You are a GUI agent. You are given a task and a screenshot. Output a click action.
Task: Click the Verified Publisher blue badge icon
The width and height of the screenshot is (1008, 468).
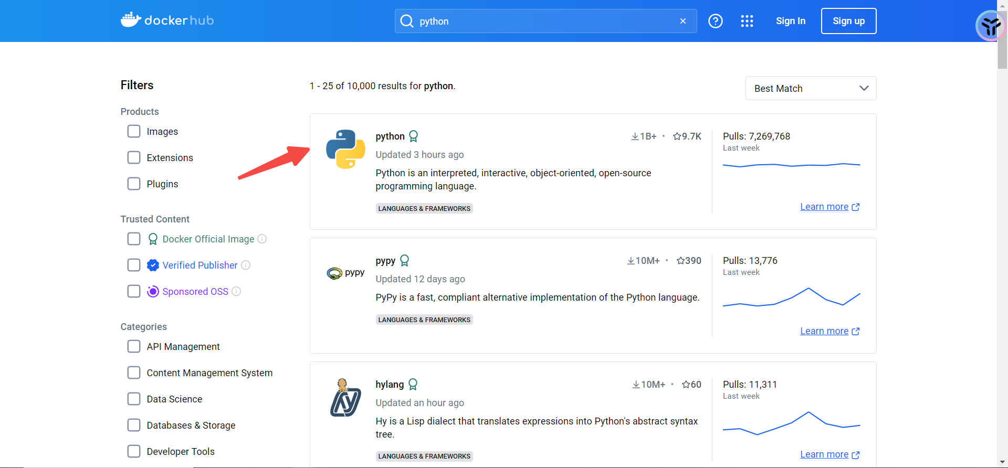click(153, 265)
